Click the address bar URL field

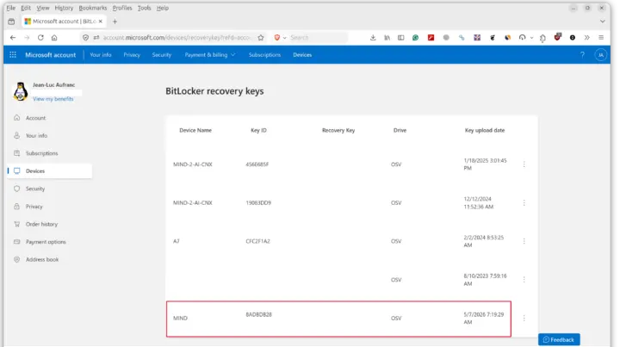[x=176, y=38]
